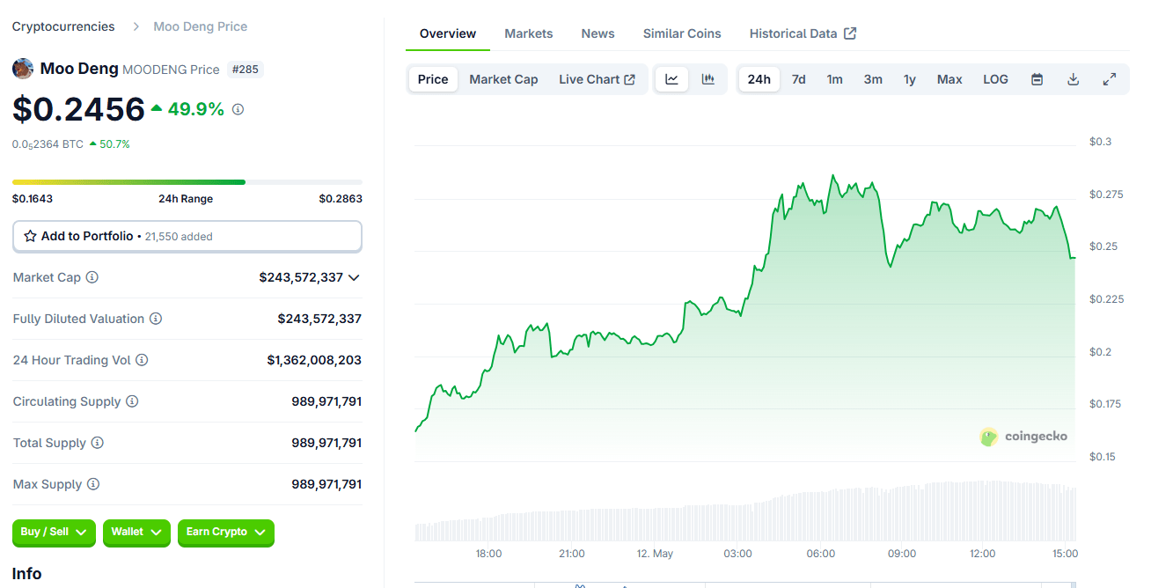
Task: Open Cryptocurrencies breadcrumb link
Action: pyautogui.click(x=63, y=26)
